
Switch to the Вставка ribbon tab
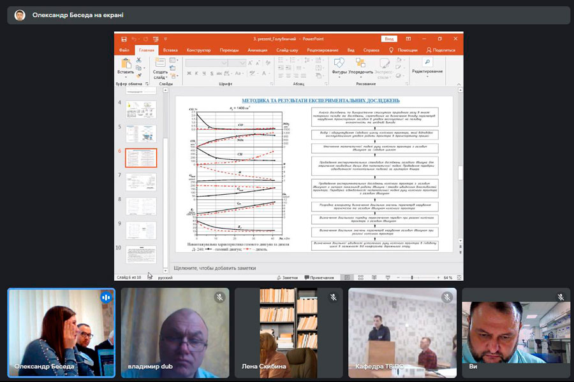(170, 50)
